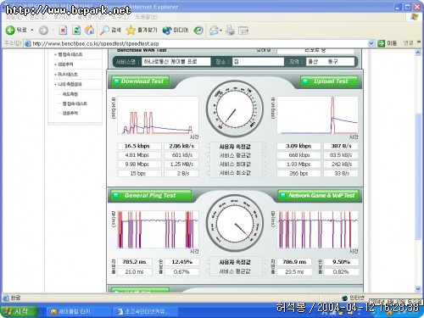
Task: Click the page icon in address bar
Action: click(27, 43)
